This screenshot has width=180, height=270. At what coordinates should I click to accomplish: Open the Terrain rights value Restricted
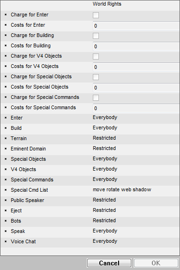click(104, 138)
